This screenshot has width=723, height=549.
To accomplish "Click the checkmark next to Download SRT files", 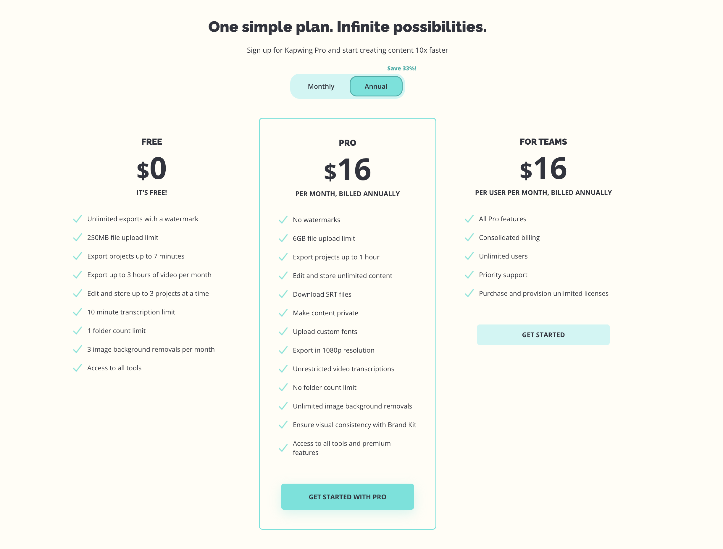I will (x=283, y=294).
